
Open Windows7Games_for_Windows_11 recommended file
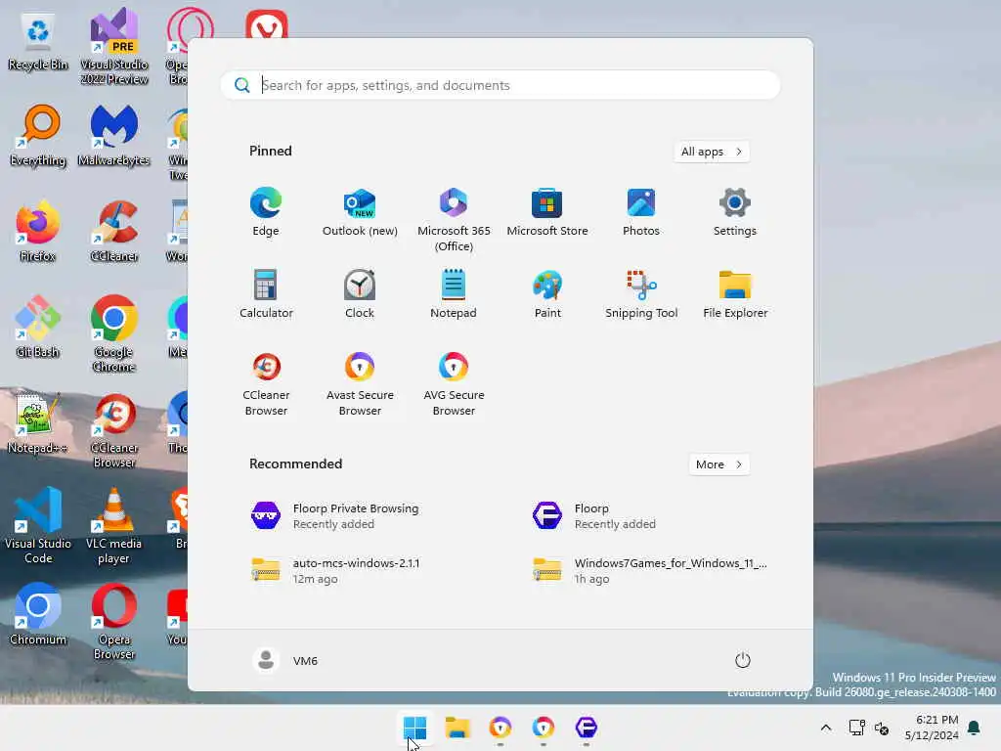click(x=650, y=570)
